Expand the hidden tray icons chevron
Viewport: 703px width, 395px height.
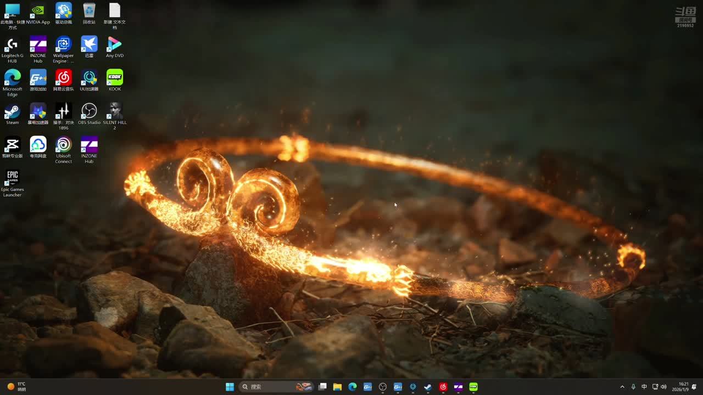coord(622,387)
